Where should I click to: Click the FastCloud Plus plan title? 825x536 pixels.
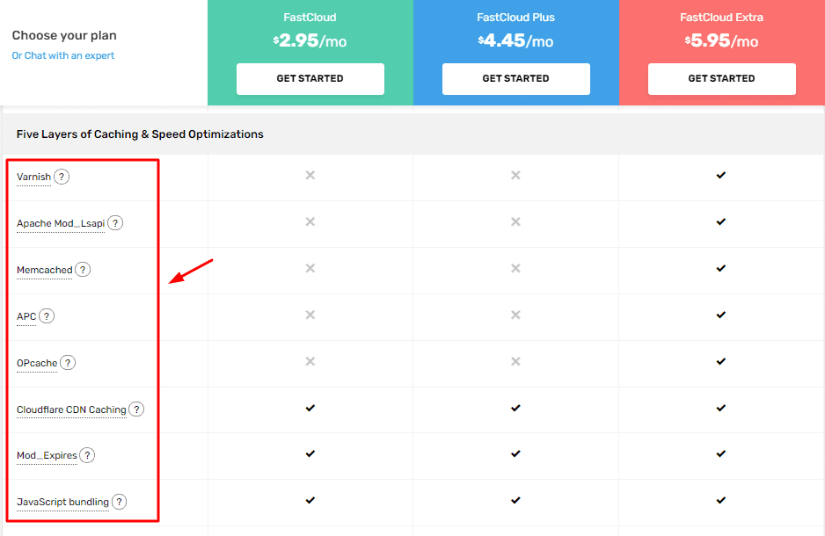coord(515,18)
